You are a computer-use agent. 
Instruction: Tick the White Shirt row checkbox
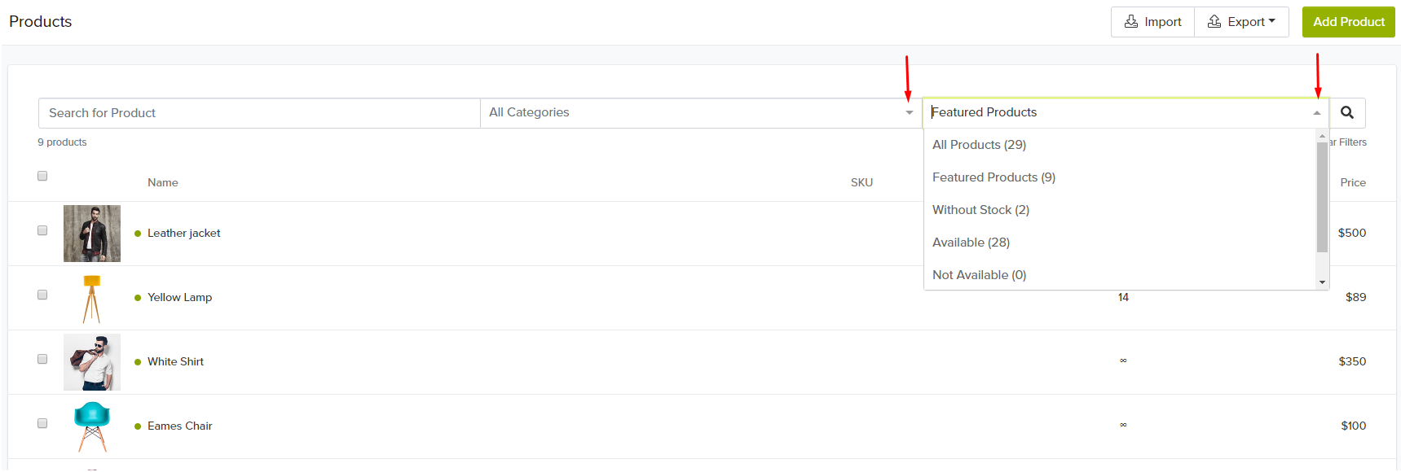(x=42, y=359)
